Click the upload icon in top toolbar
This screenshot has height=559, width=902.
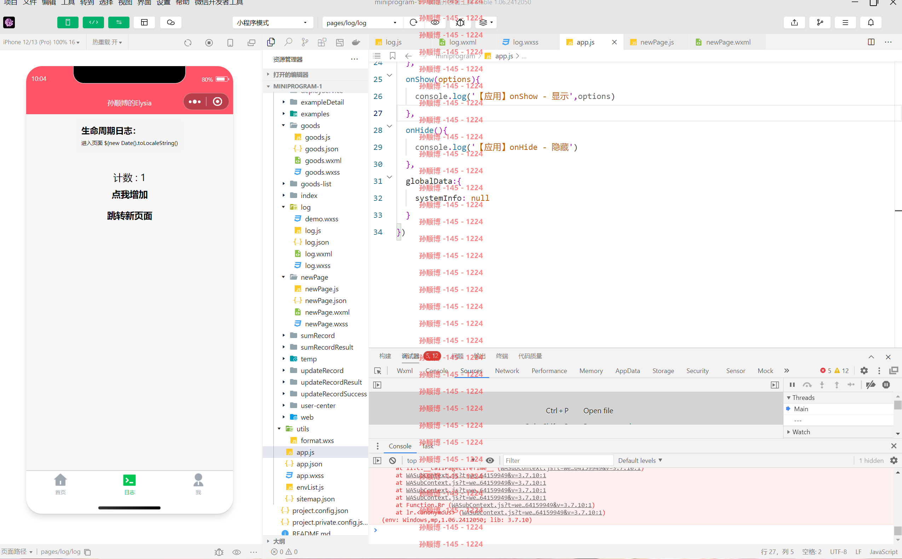coord(794,23)
